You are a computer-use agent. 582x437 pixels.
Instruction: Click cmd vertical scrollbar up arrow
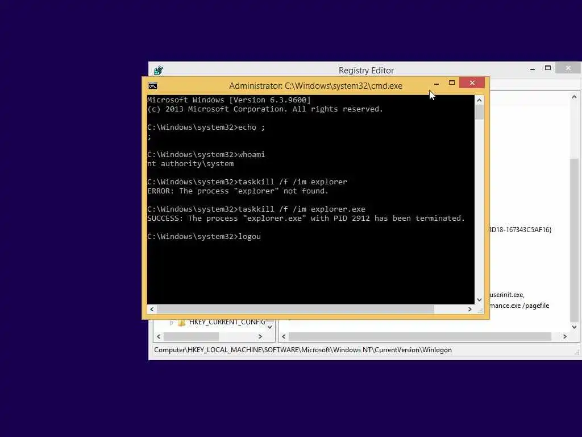tap(479, 100)
